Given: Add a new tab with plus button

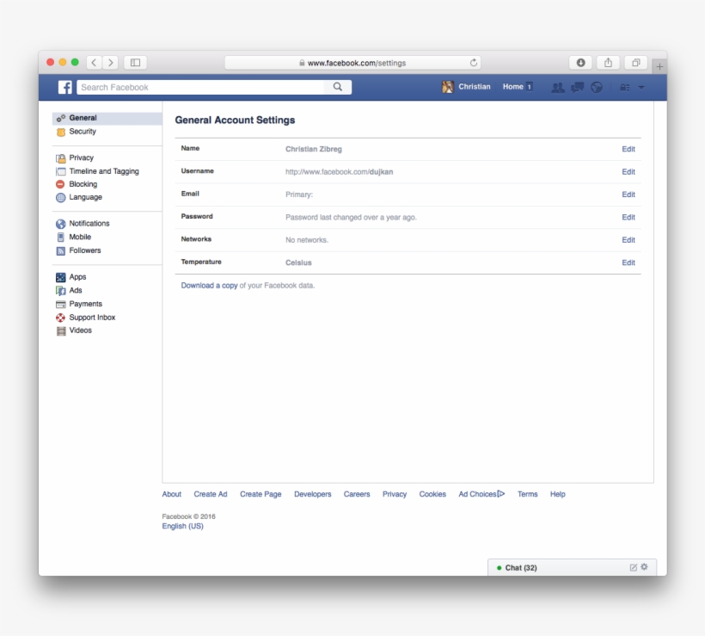Looking at the screenshot, I should [659, 66].
